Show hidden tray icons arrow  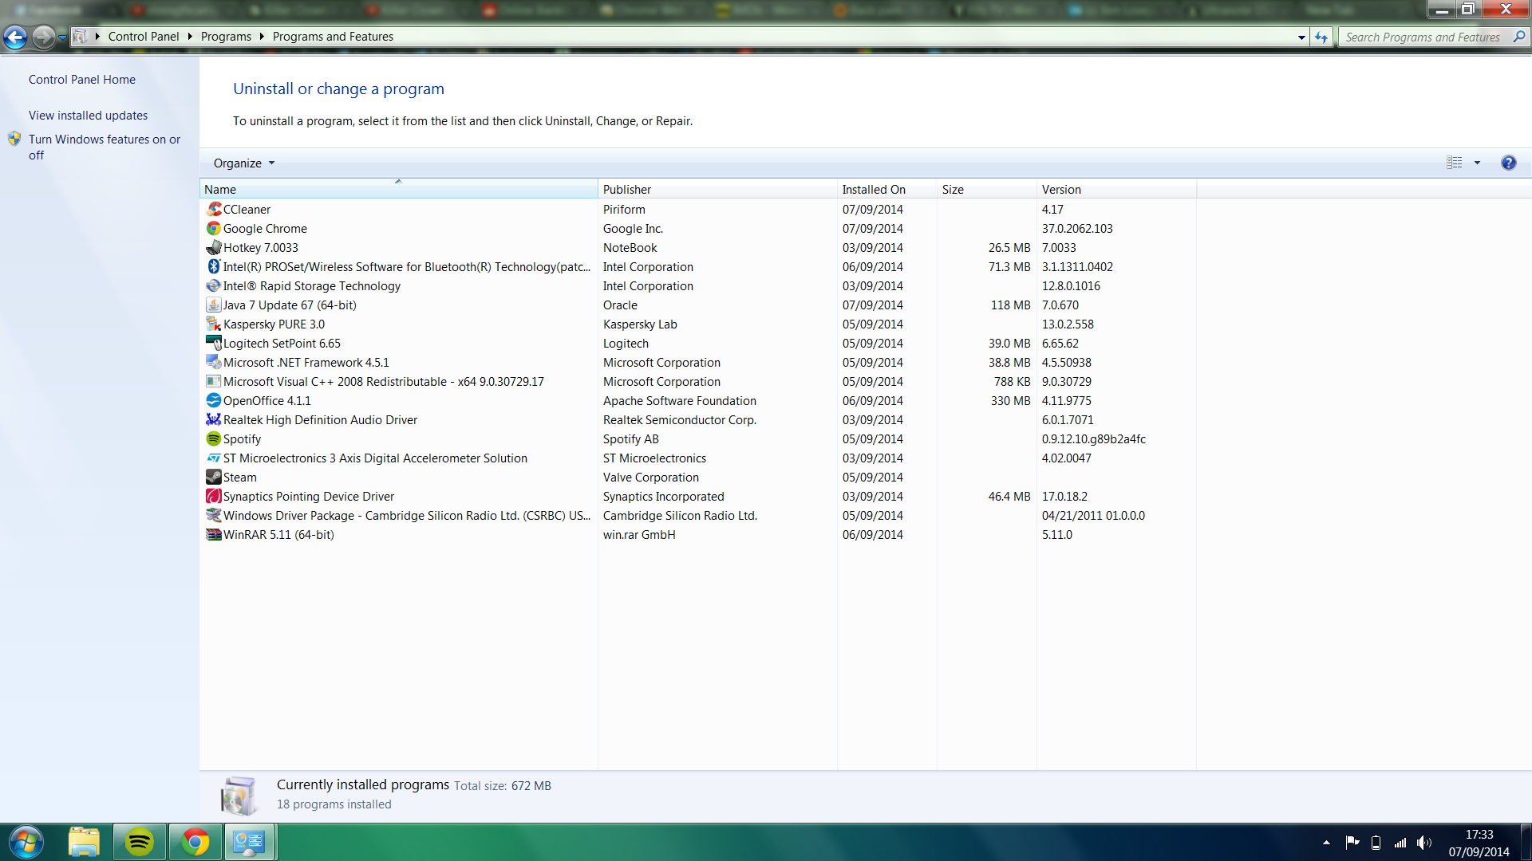(1326, 843)
